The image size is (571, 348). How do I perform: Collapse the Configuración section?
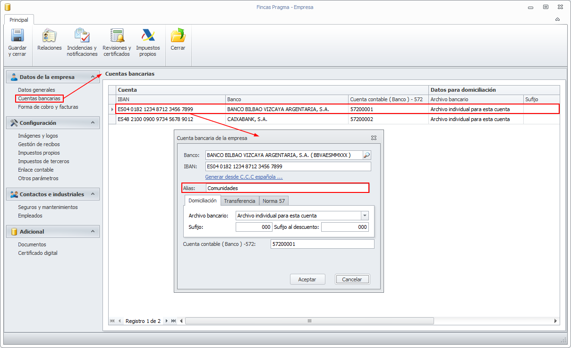[x=92, y=122]
